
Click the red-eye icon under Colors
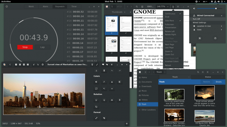112,89
